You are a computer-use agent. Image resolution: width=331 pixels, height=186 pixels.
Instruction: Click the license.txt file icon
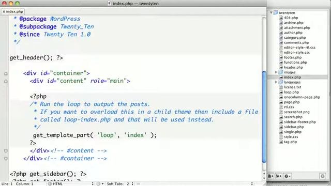click(281, 87)
